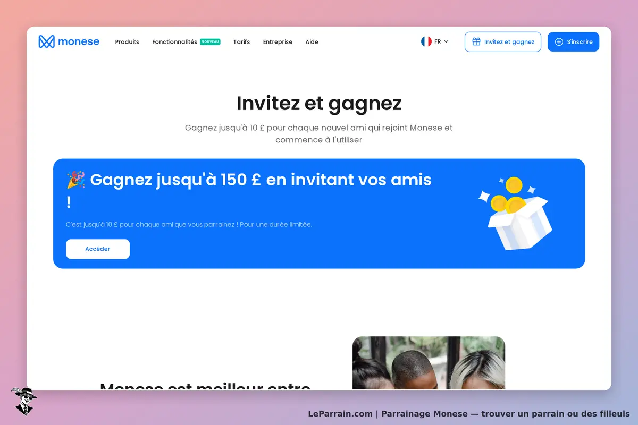The height and width of the screenshot is (425, 638).
Task: Click the French flag icon
Action: (x=426, y=41)
